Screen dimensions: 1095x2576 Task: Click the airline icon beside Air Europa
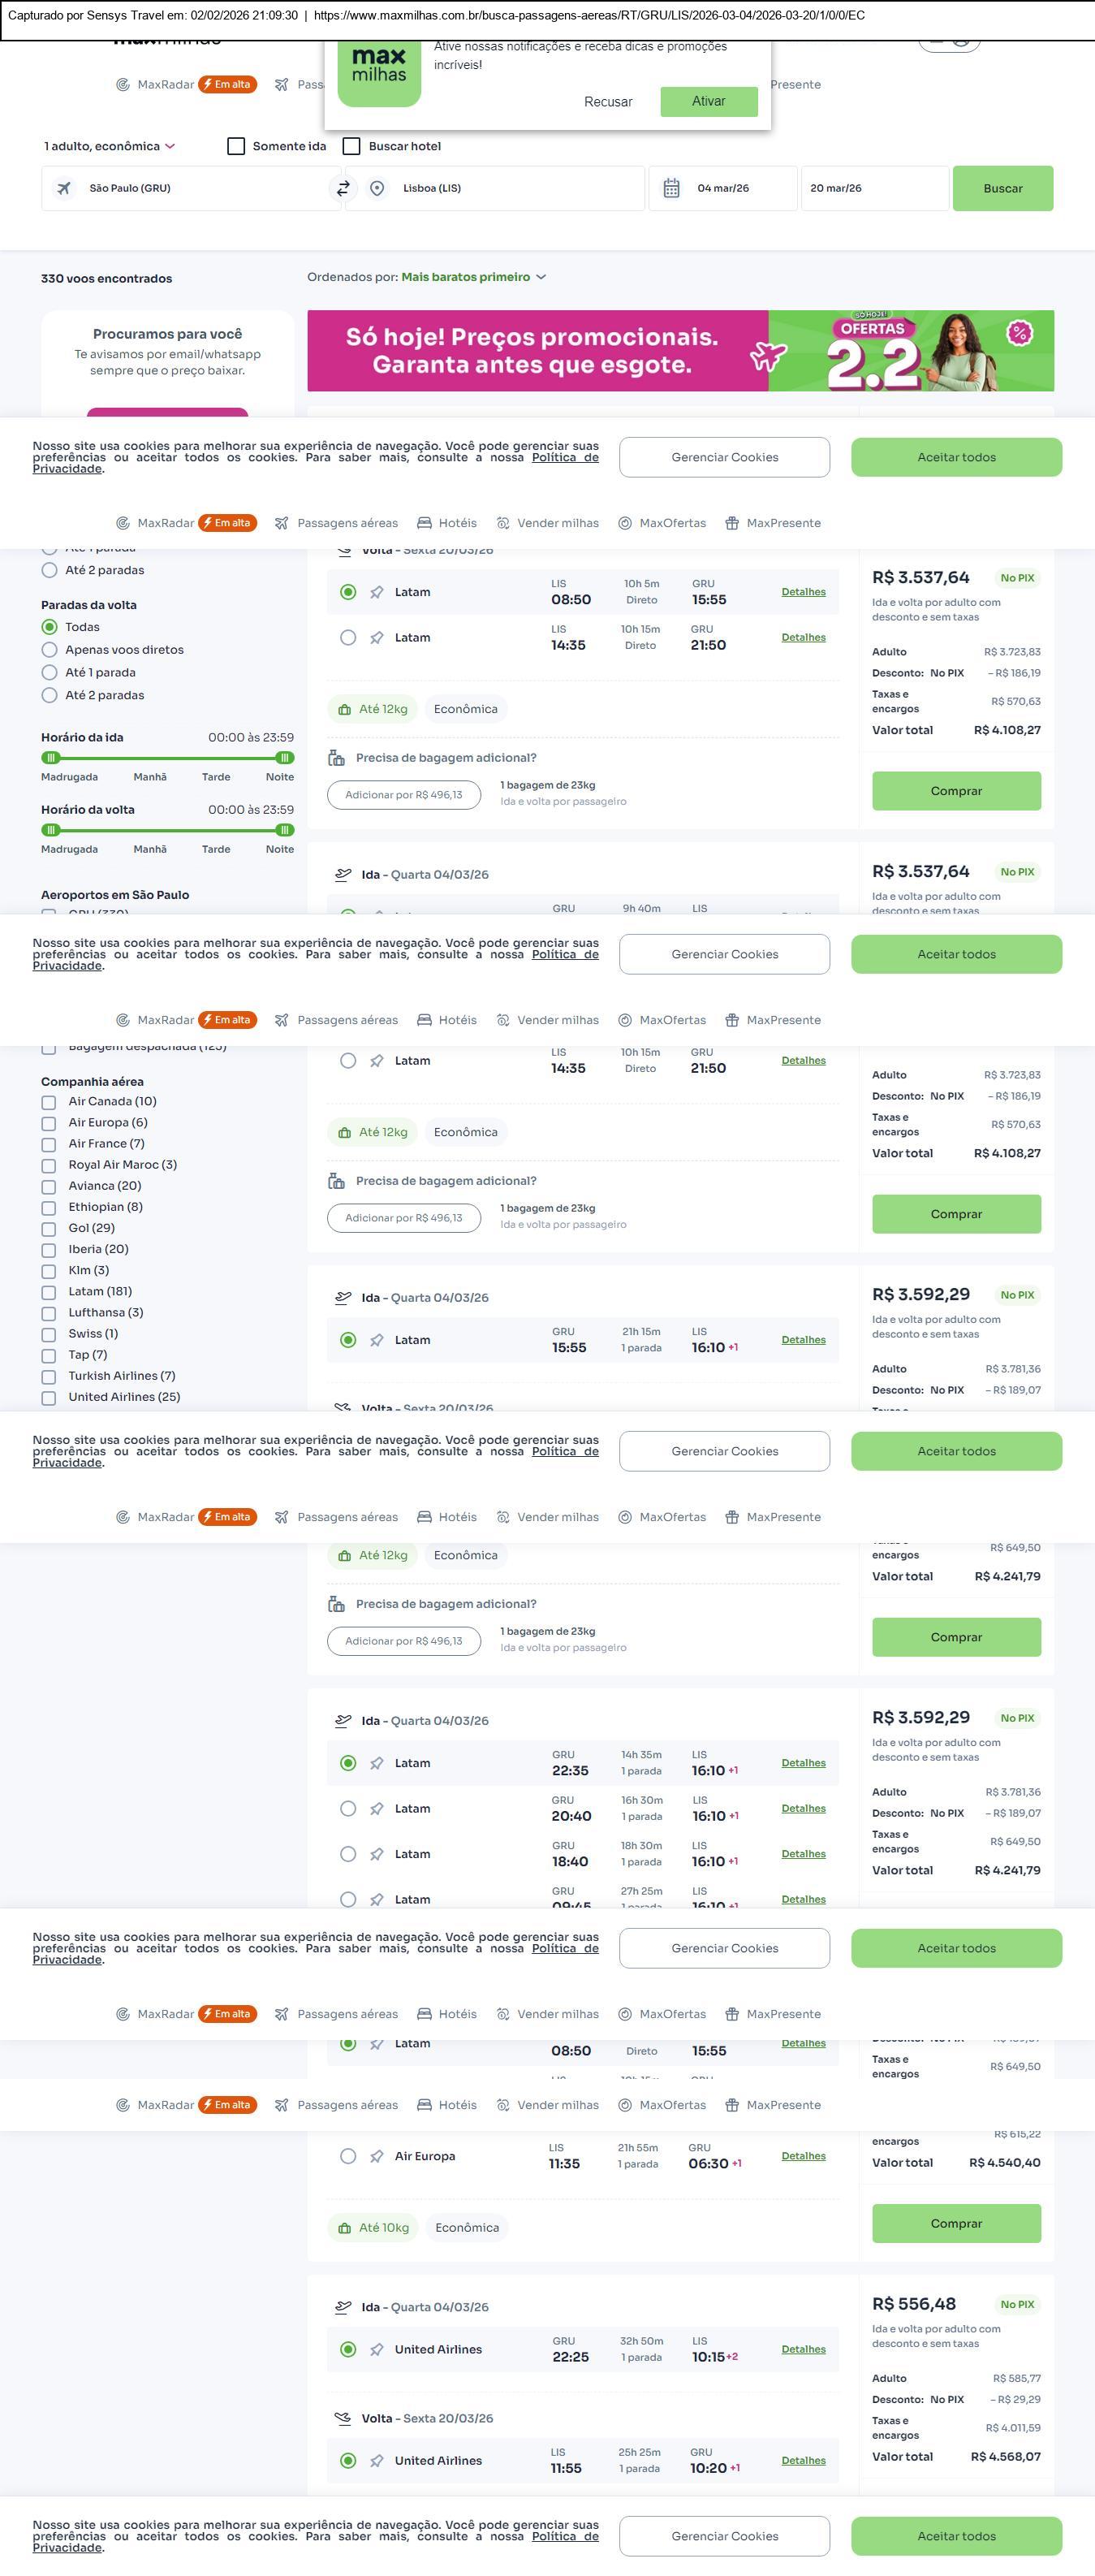point(377,2156)
